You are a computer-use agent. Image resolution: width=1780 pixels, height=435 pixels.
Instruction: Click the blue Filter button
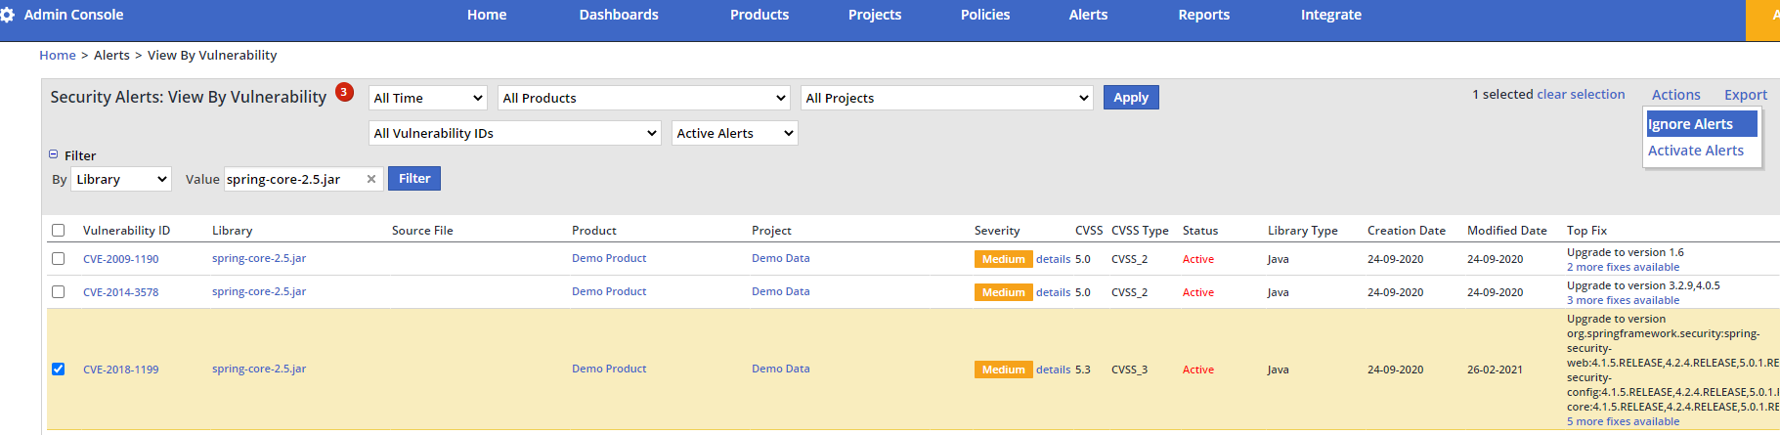tap(414, 178)
